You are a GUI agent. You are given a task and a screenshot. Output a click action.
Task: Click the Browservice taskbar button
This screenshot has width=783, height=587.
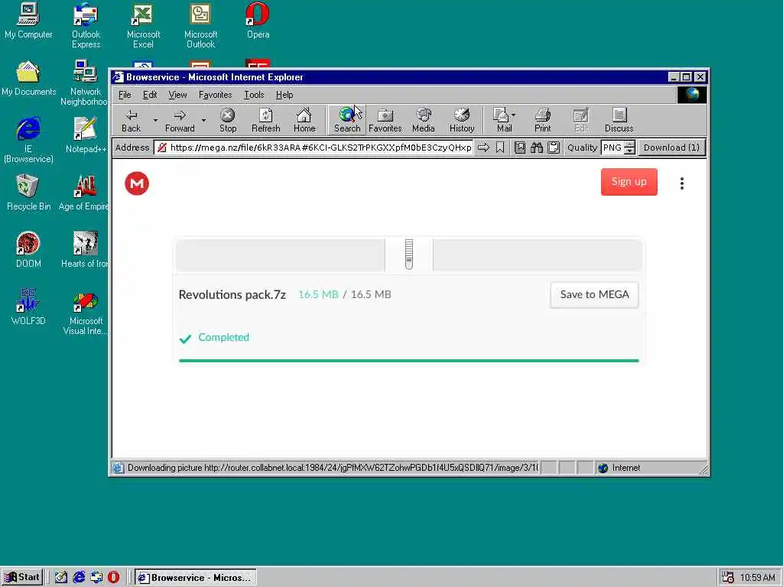(x=196, y=577)
